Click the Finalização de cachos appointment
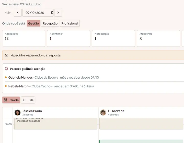Screen dimensions: 184x143 tap(55, 124)
